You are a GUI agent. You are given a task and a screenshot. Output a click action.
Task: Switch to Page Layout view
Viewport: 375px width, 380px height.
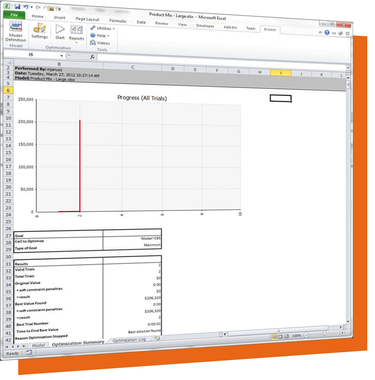click(280, 337)
